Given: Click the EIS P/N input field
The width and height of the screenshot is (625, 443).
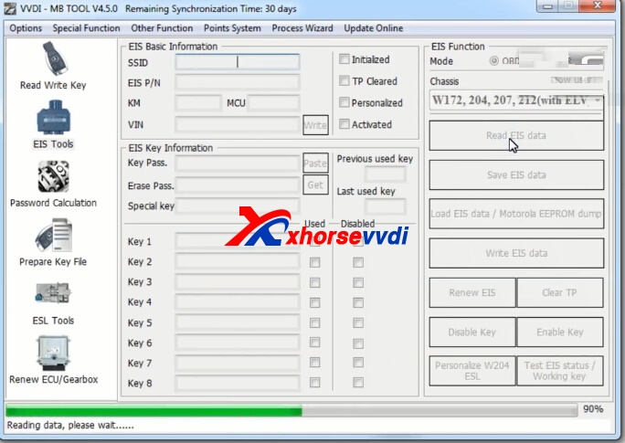Looking at the screenshot, I should (238, 82).
